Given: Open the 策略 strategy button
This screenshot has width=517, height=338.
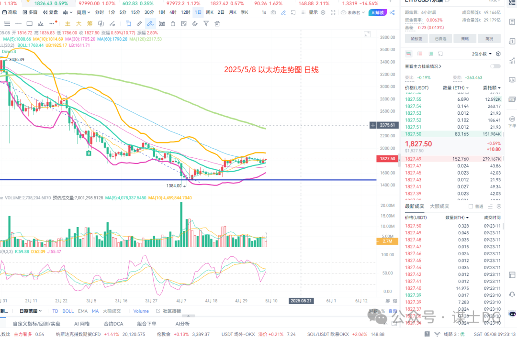Looking at the screenshot, I should 465,39.
